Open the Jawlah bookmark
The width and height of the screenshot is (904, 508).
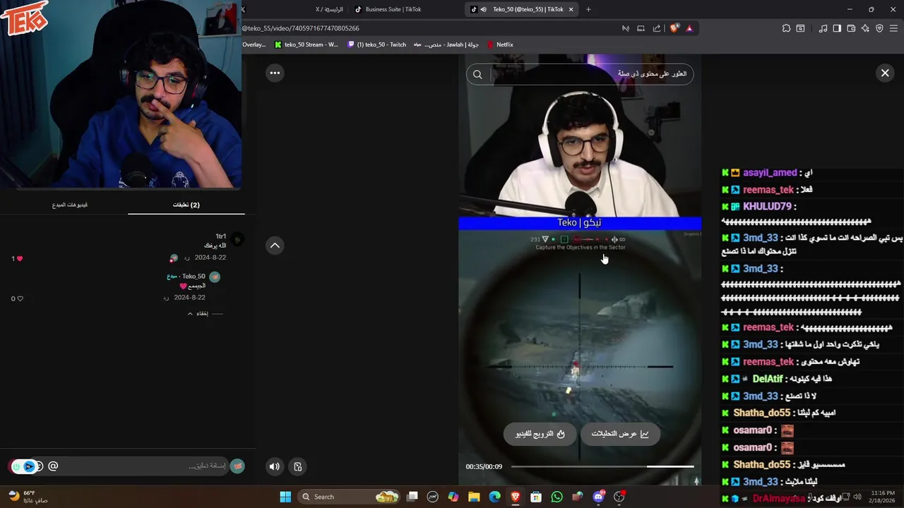tap(446, 44)
